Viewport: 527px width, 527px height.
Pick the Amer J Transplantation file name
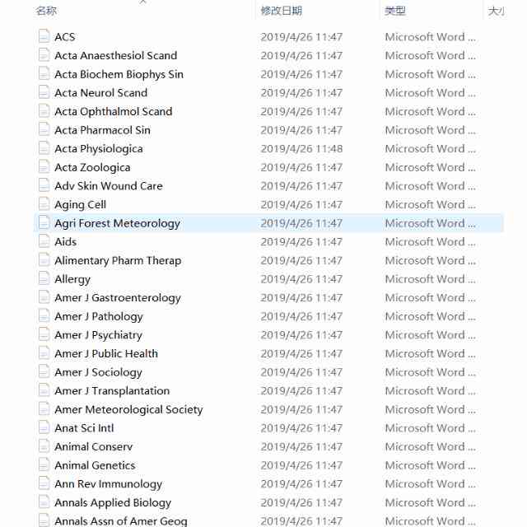tap(112, 391)
